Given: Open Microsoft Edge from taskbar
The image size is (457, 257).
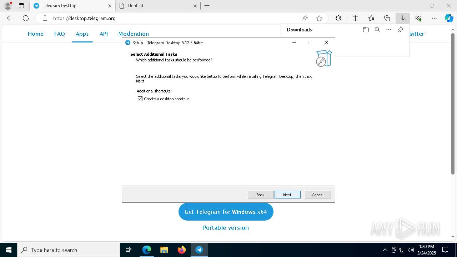Looking at the screenshot, I should [x=147, y=250].
